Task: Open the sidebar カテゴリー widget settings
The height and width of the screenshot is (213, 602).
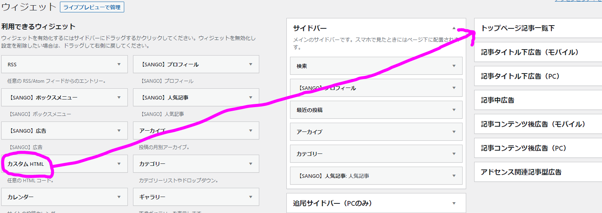Action: click(376, 154)
